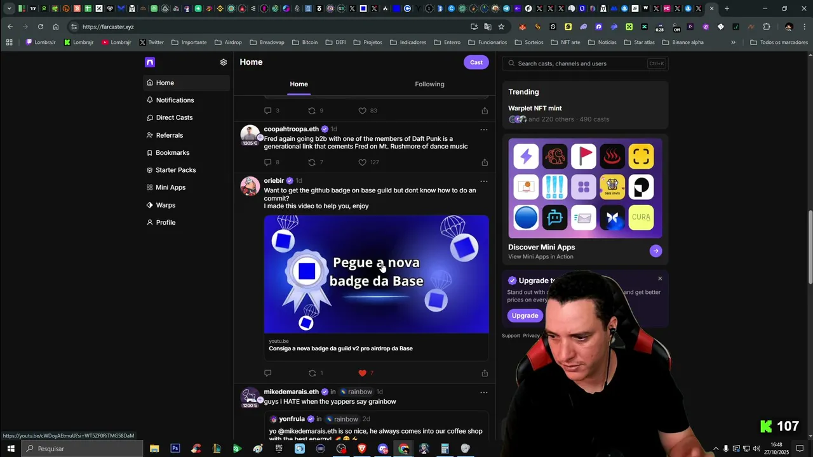Click the Discover Mini Apps arrow button
The height and width of the screenshot is (457, 813).
coord(655,251)
